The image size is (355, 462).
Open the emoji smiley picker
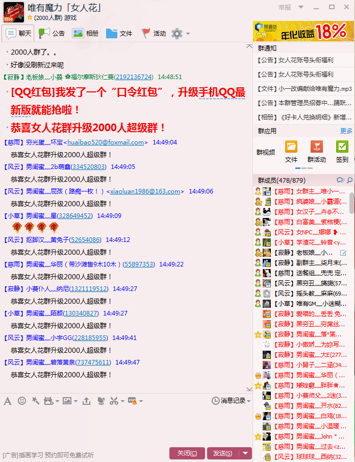(x=22, y=401)
